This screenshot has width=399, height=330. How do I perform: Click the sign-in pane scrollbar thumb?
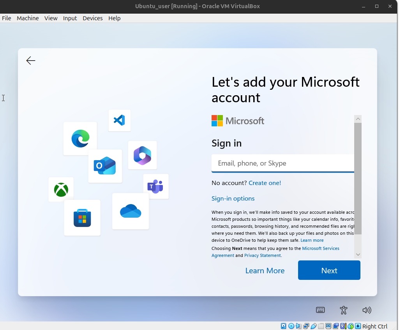coord(358,178)
